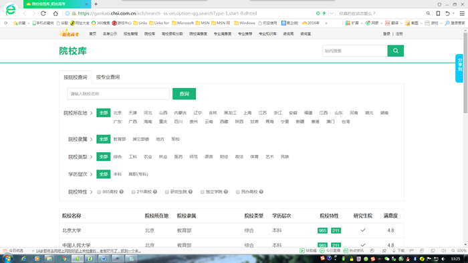Click the help icon next to 211高校
This screenshot has height=263, width=468.
[155, 192]
